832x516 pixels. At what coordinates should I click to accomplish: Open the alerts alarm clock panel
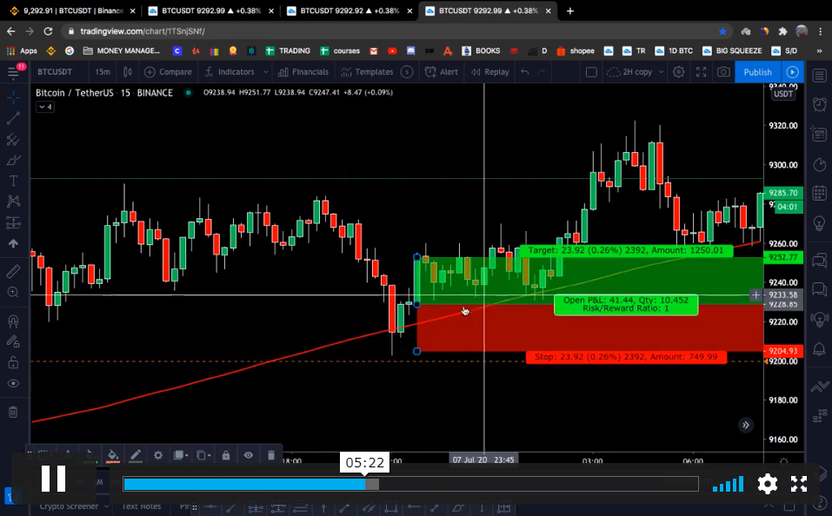pyautogui.click(x=819, y=104)
